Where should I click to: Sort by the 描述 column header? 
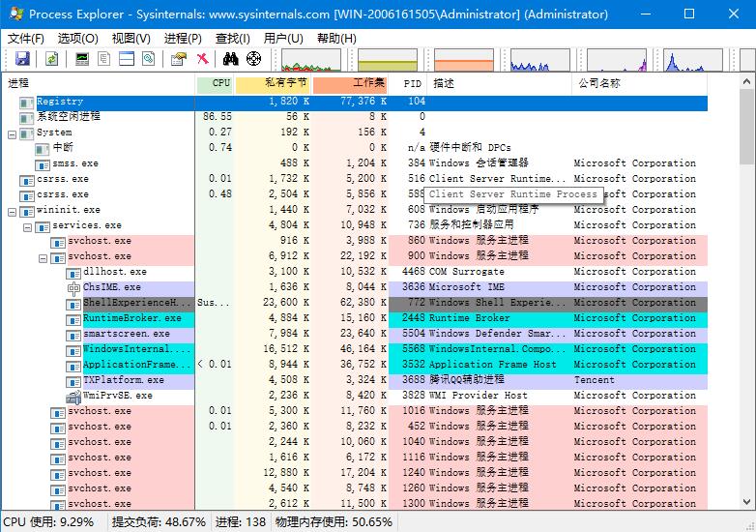pyautogui.click(x=500, y=84)
